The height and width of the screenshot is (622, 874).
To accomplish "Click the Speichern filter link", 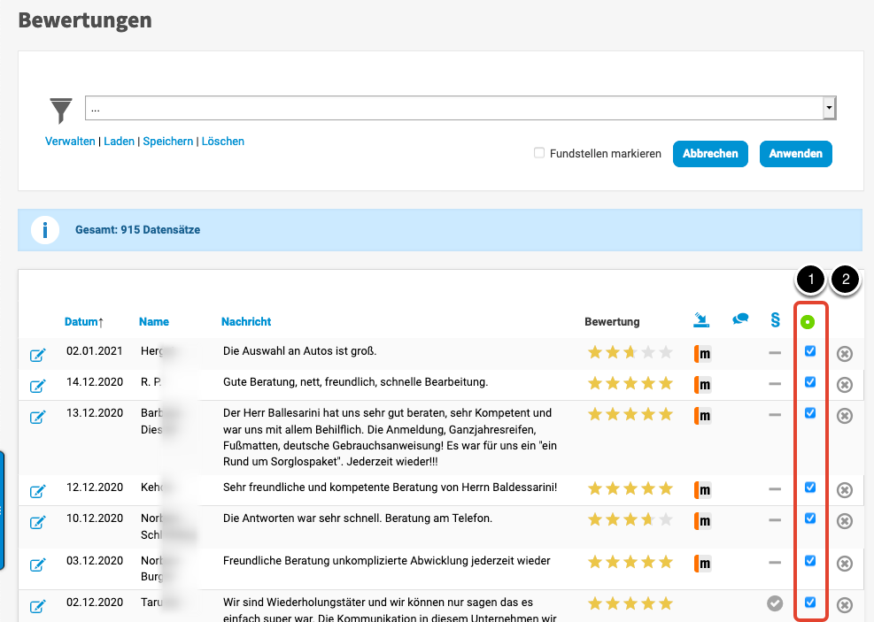I will click(167, 142).
